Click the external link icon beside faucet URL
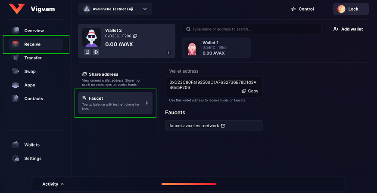377x193 pixels. pyautogui.click(x=223, y=126)
